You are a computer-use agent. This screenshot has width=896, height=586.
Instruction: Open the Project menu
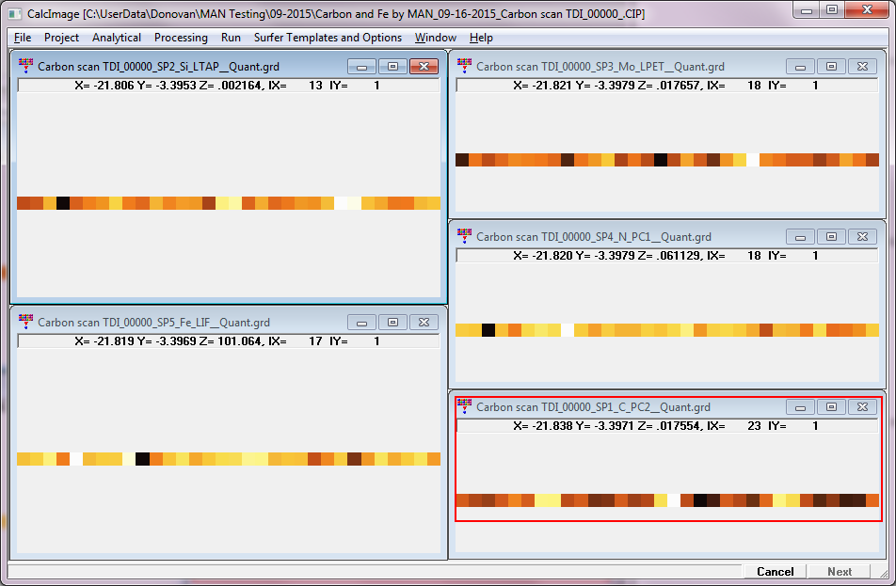click(x=61, y=38)
